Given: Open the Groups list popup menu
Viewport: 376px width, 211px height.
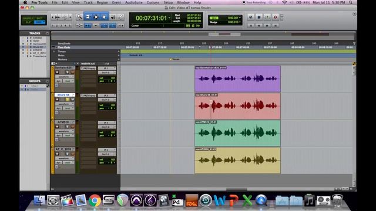Looking at the screenshot, I should pos(47,81).
